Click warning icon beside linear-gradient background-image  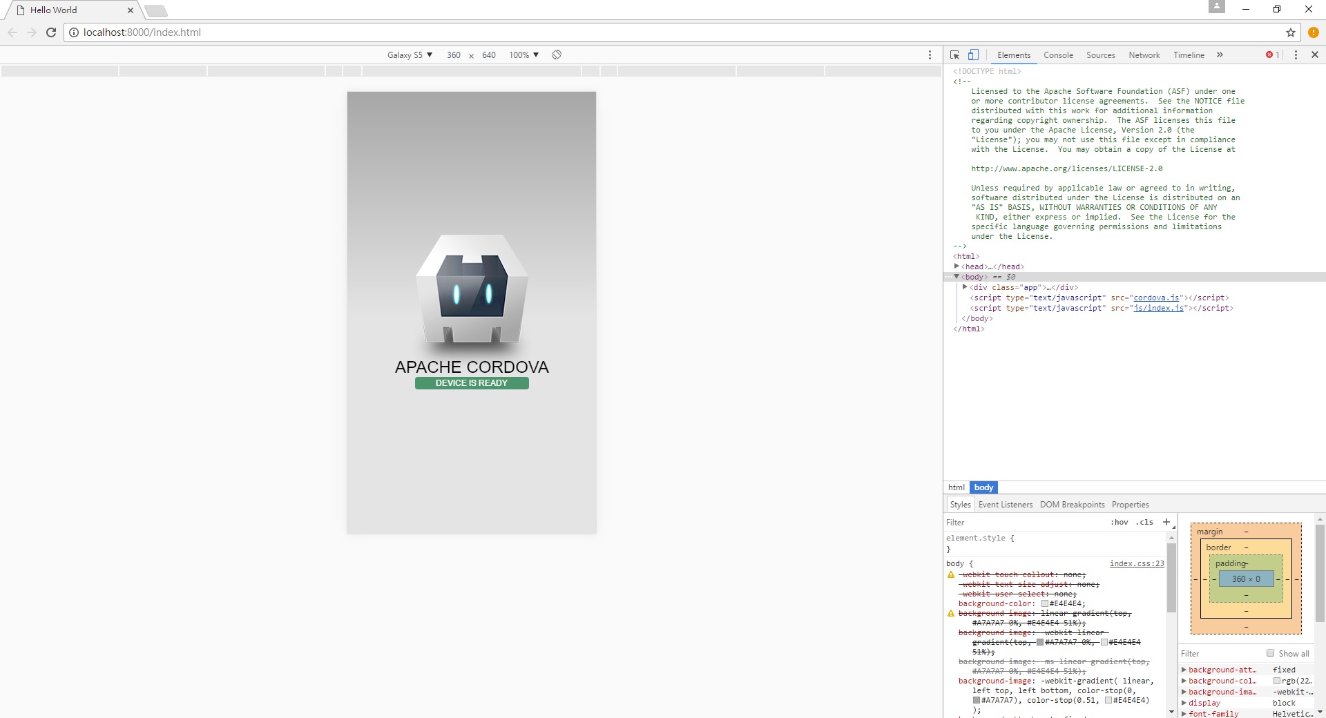click(x=951, y=613)
